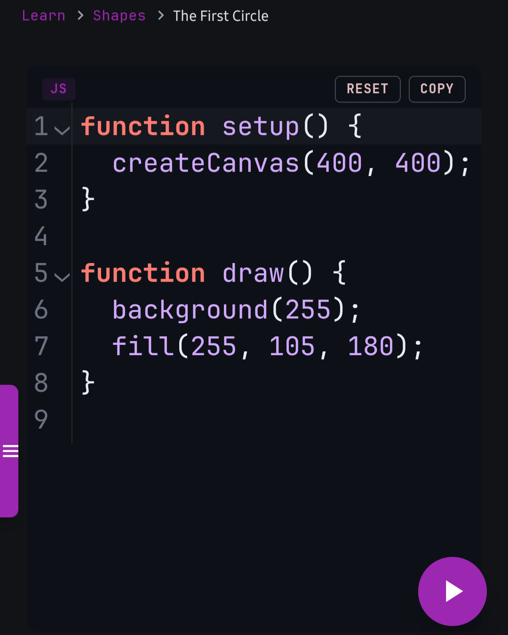Place cursor on blank line 4
The image size is (508, 635).
(x=277, y=236)
